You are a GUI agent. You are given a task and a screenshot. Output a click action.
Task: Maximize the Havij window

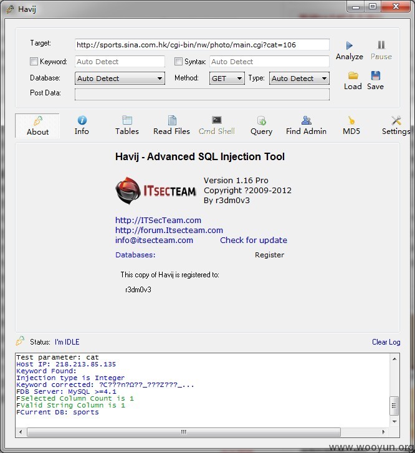pos(373,6)
